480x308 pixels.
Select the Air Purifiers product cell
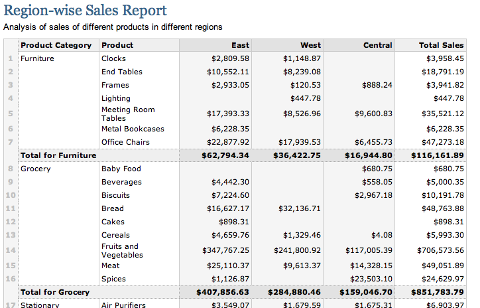pos(124,305)
